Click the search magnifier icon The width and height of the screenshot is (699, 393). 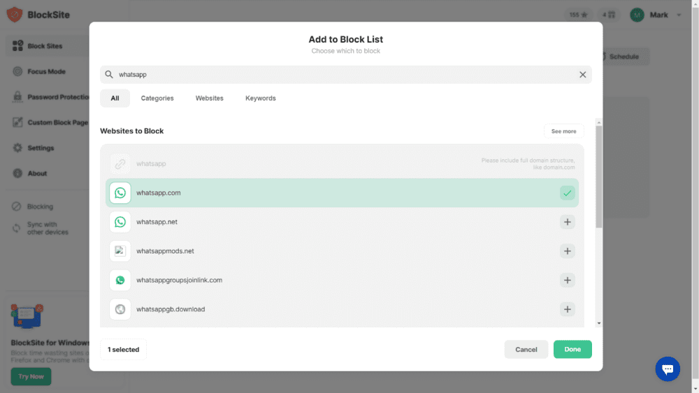(x=109, y=75)
